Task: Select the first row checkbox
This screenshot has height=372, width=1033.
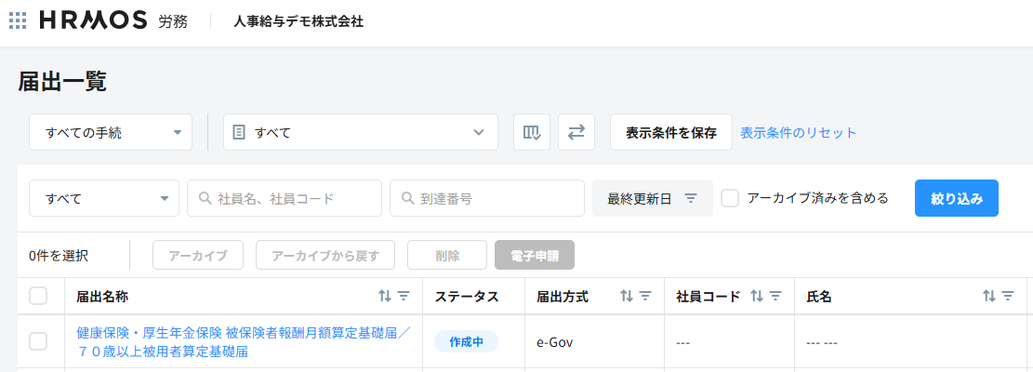Action: (x=38, y=341)
